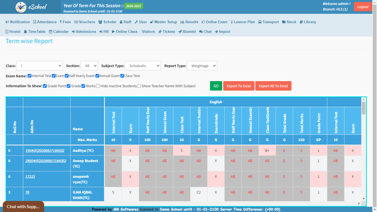377x212 pixels.
Task: Enable Hide Inactive Students checkbox
Action: click(x=98, y=86)
